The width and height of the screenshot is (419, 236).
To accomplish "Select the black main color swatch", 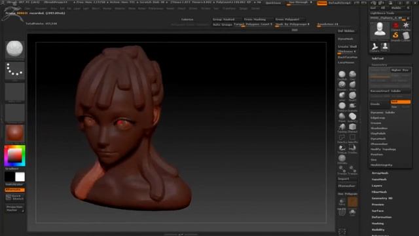I will tap(10, 177).
